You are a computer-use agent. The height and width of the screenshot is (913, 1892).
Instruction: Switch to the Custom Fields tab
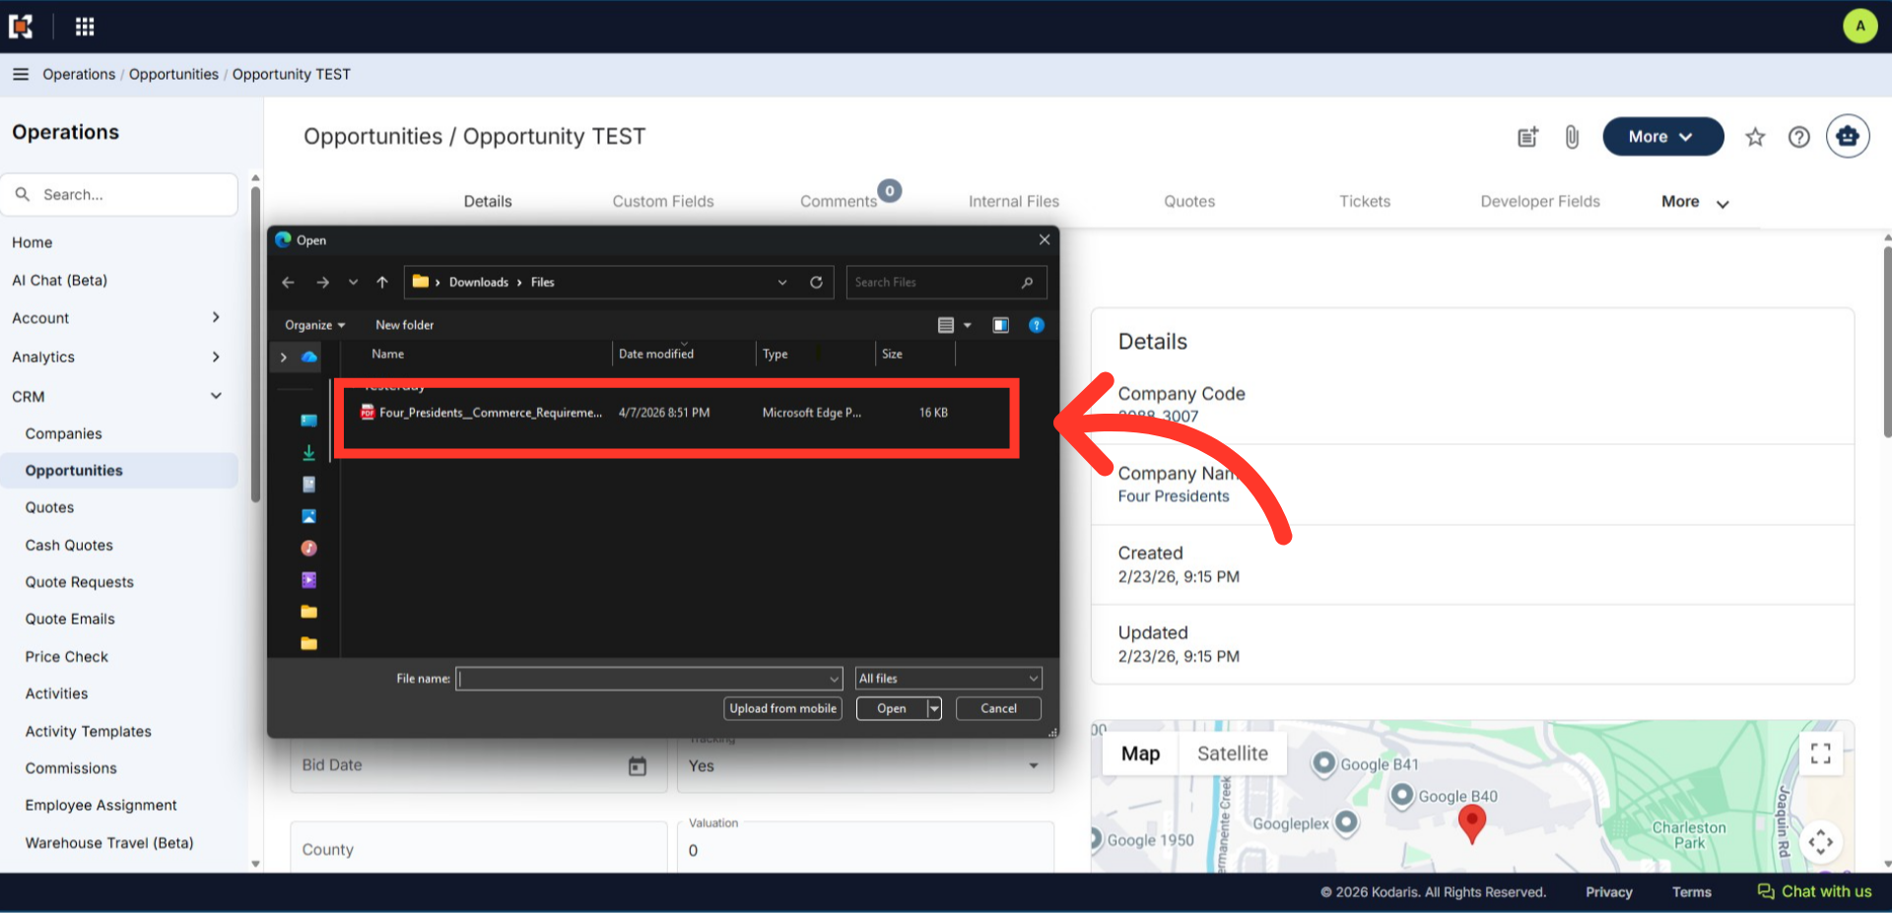click(x=663, y=202)
